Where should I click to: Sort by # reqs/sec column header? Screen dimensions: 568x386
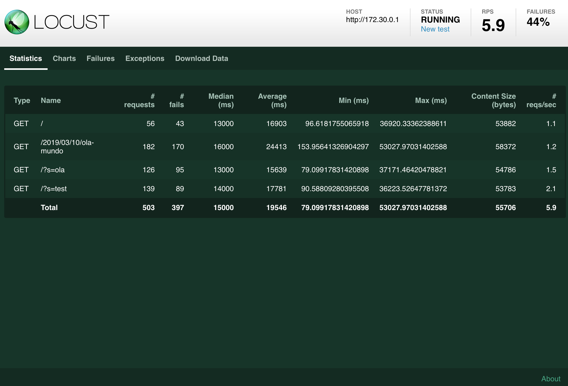[541, 100]
